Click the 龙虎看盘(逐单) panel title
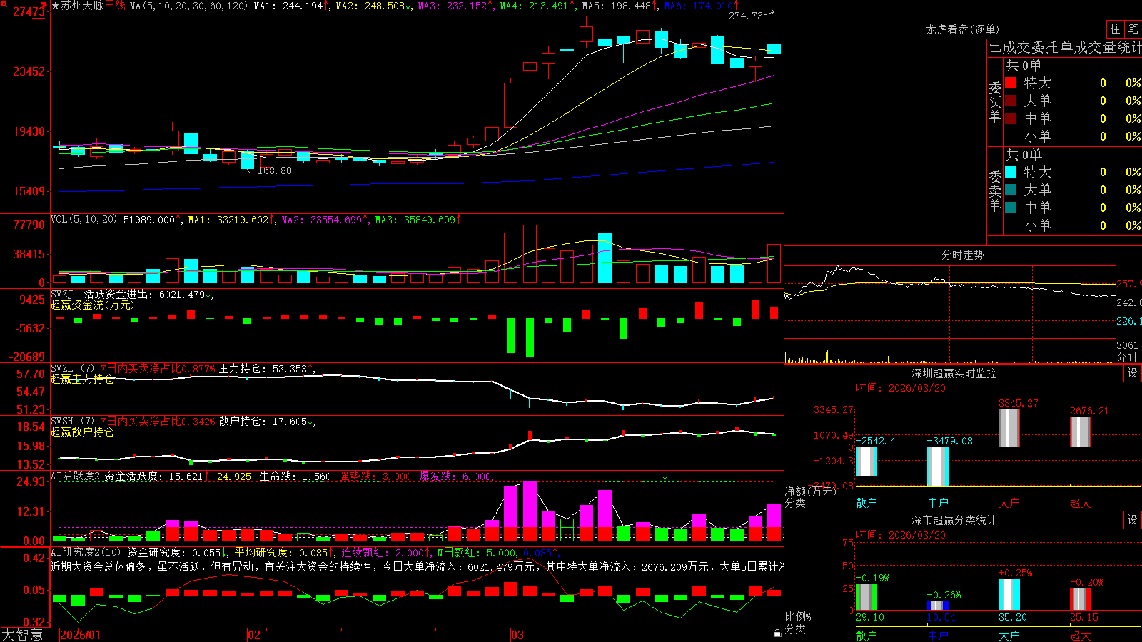Screen dimensions: 1142x642 point(962,29)
